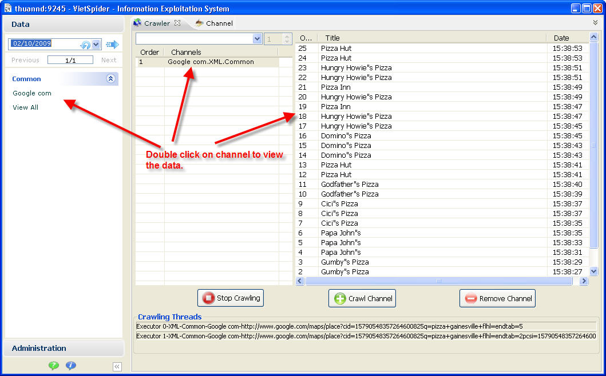Click the results scrollbar up arrow
Image resolution: width=606 pixels, height=376 pixels.
coord(594,37)
